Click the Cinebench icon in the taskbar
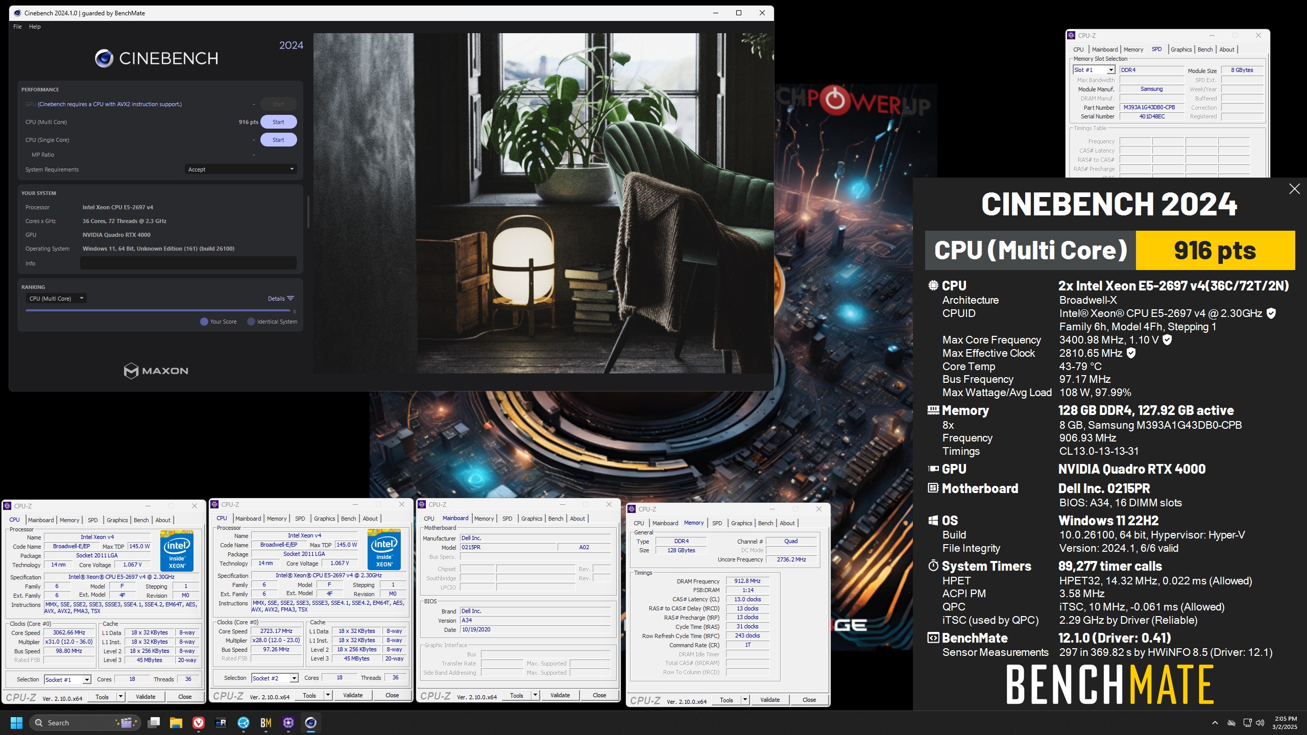 311,723
